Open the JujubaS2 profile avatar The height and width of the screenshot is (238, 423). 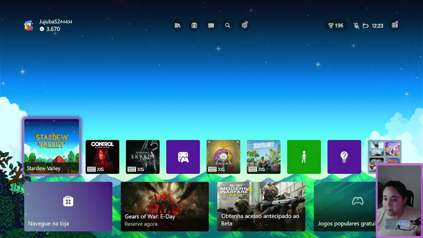tap(29, 25)
